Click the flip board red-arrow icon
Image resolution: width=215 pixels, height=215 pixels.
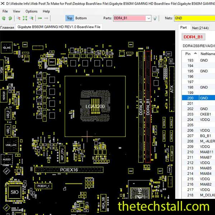coord(18,18)
